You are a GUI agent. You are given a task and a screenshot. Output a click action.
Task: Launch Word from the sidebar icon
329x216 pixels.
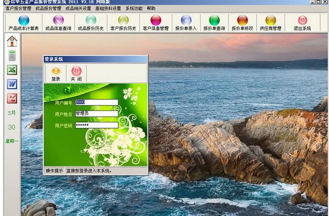point(12,84)
